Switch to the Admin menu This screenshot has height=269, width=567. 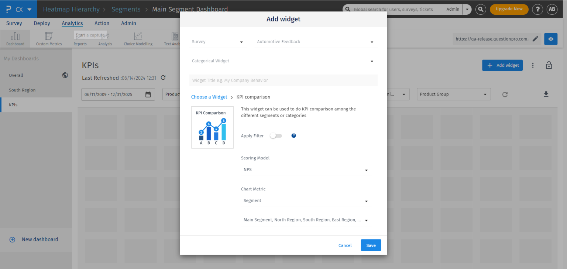[128, 23]
